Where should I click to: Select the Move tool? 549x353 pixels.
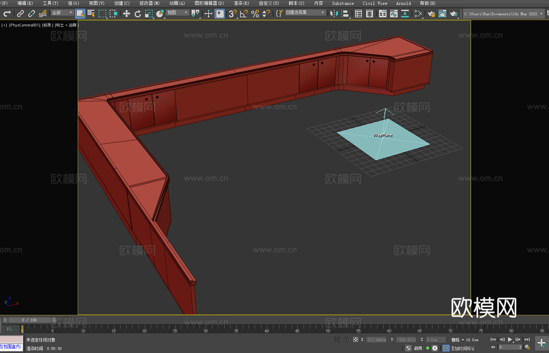point(127,14)
